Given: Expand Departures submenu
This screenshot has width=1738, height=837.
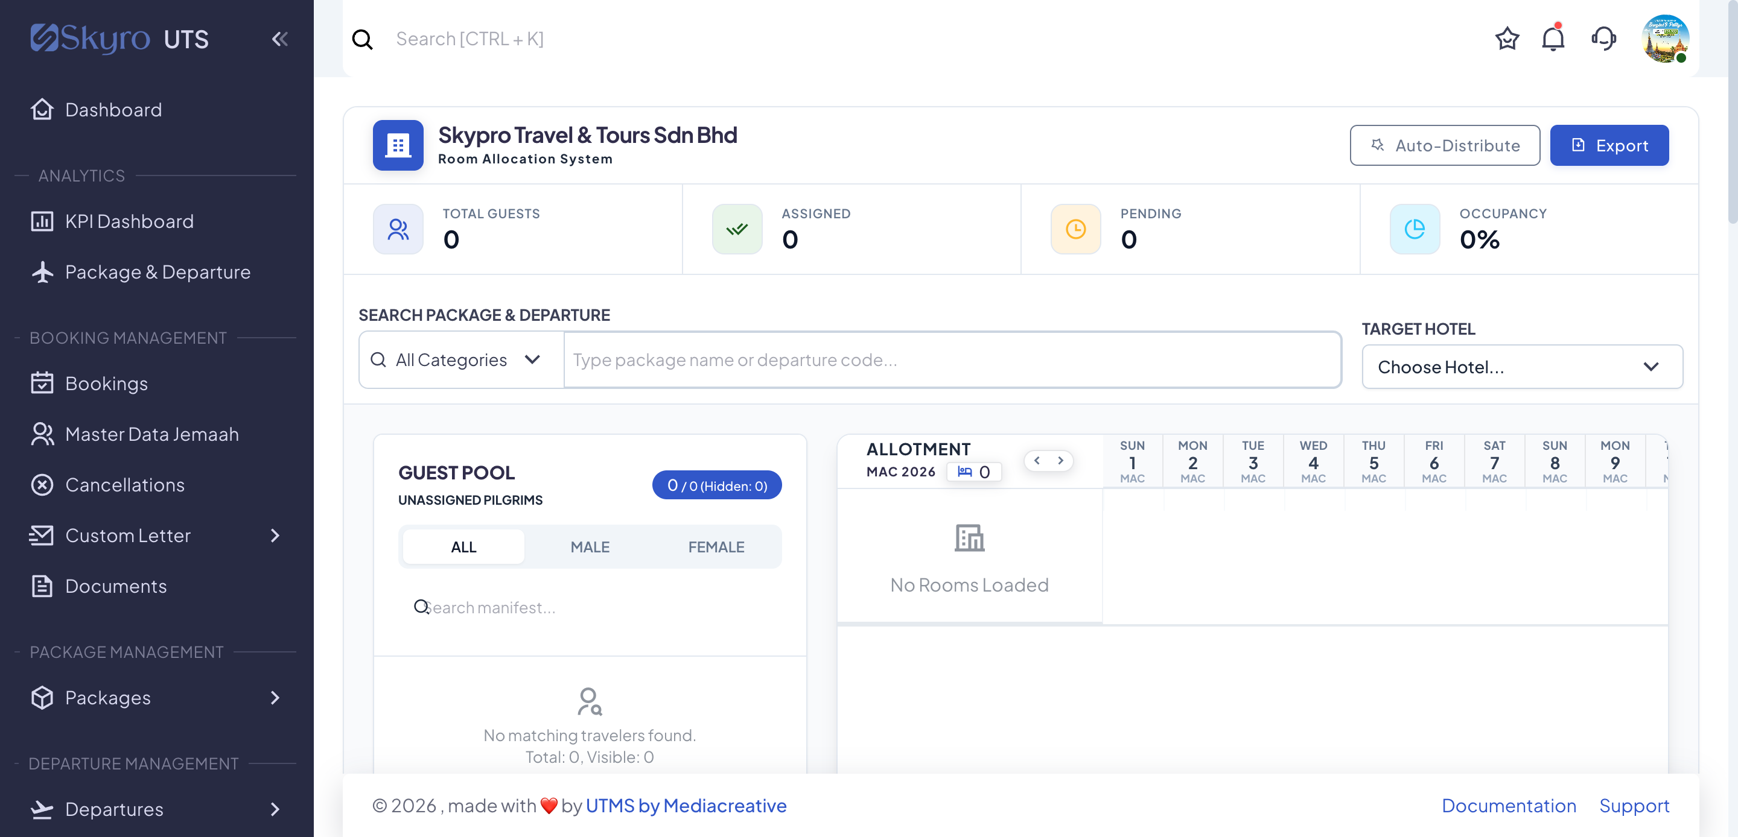Looking at the screenshot, I should (x=156, y=809).
